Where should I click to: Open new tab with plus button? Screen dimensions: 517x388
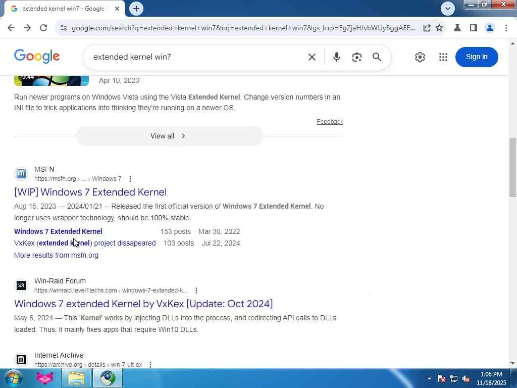click(136, 9)
